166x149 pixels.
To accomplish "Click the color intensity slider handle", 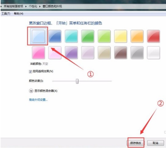I will [x=77, y=81].
